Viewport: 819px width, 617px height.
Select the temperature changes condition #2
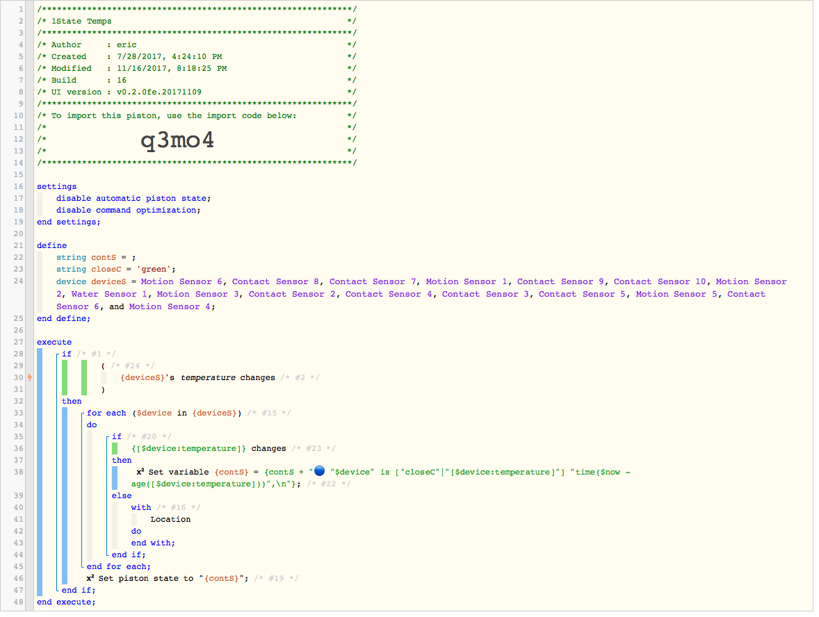tap(198, 377)
